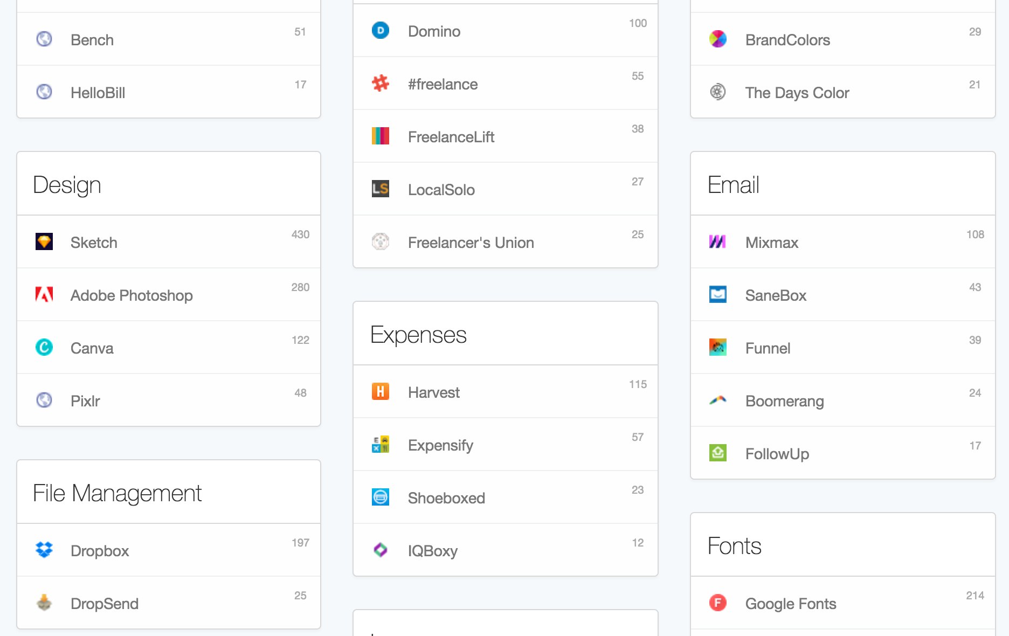Click the LocalSolo LS icon

coord(381,189)
